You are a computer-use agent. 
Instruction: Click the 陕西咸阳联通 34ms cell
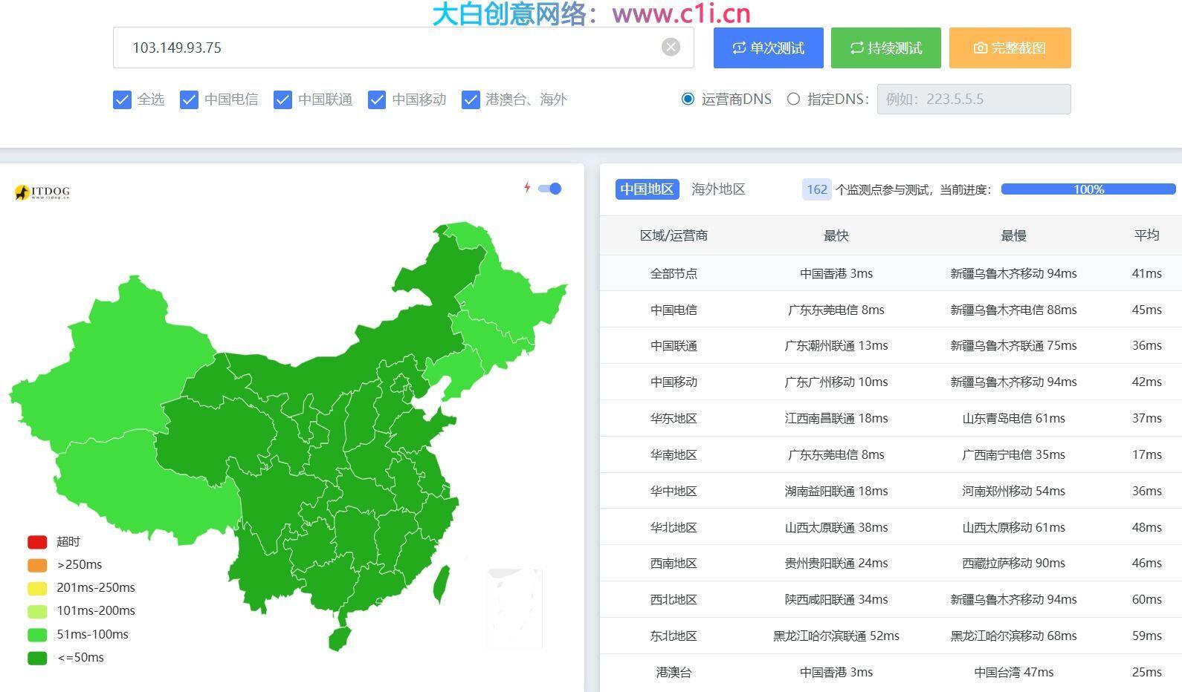point(836,599)
